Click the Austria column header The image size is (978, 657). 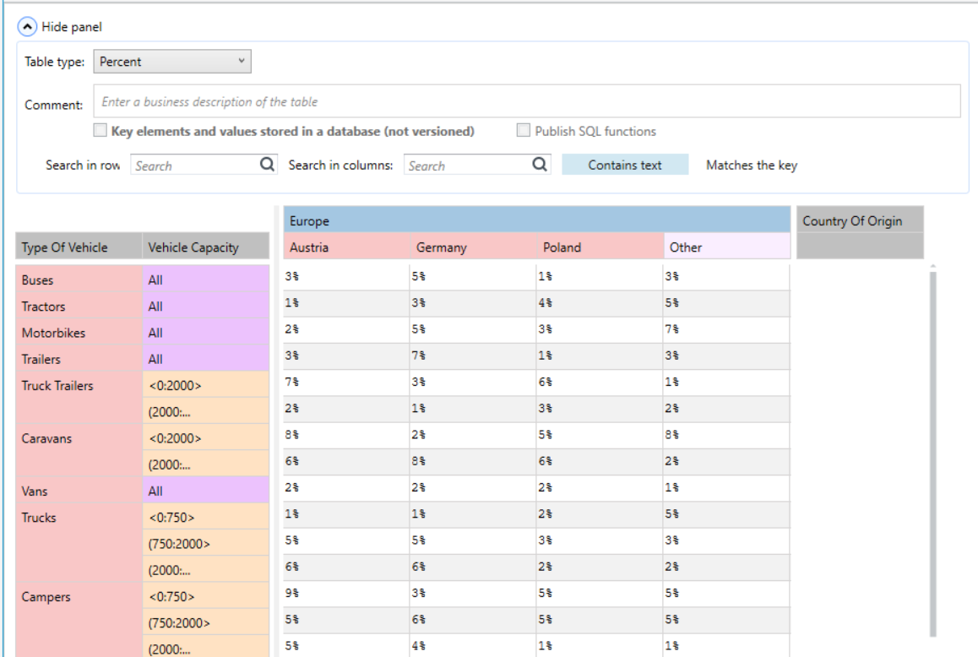tap(347, 247)
